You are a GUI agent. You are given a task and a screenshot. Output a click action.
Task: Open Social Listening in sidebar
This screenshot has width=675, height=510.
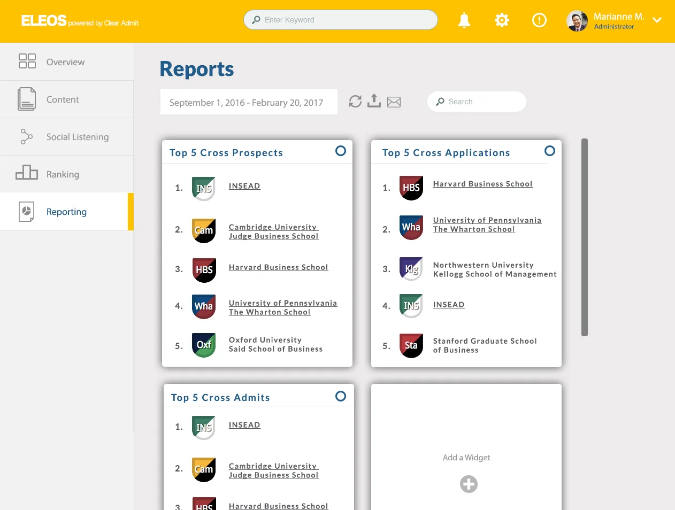click(67, 137)
